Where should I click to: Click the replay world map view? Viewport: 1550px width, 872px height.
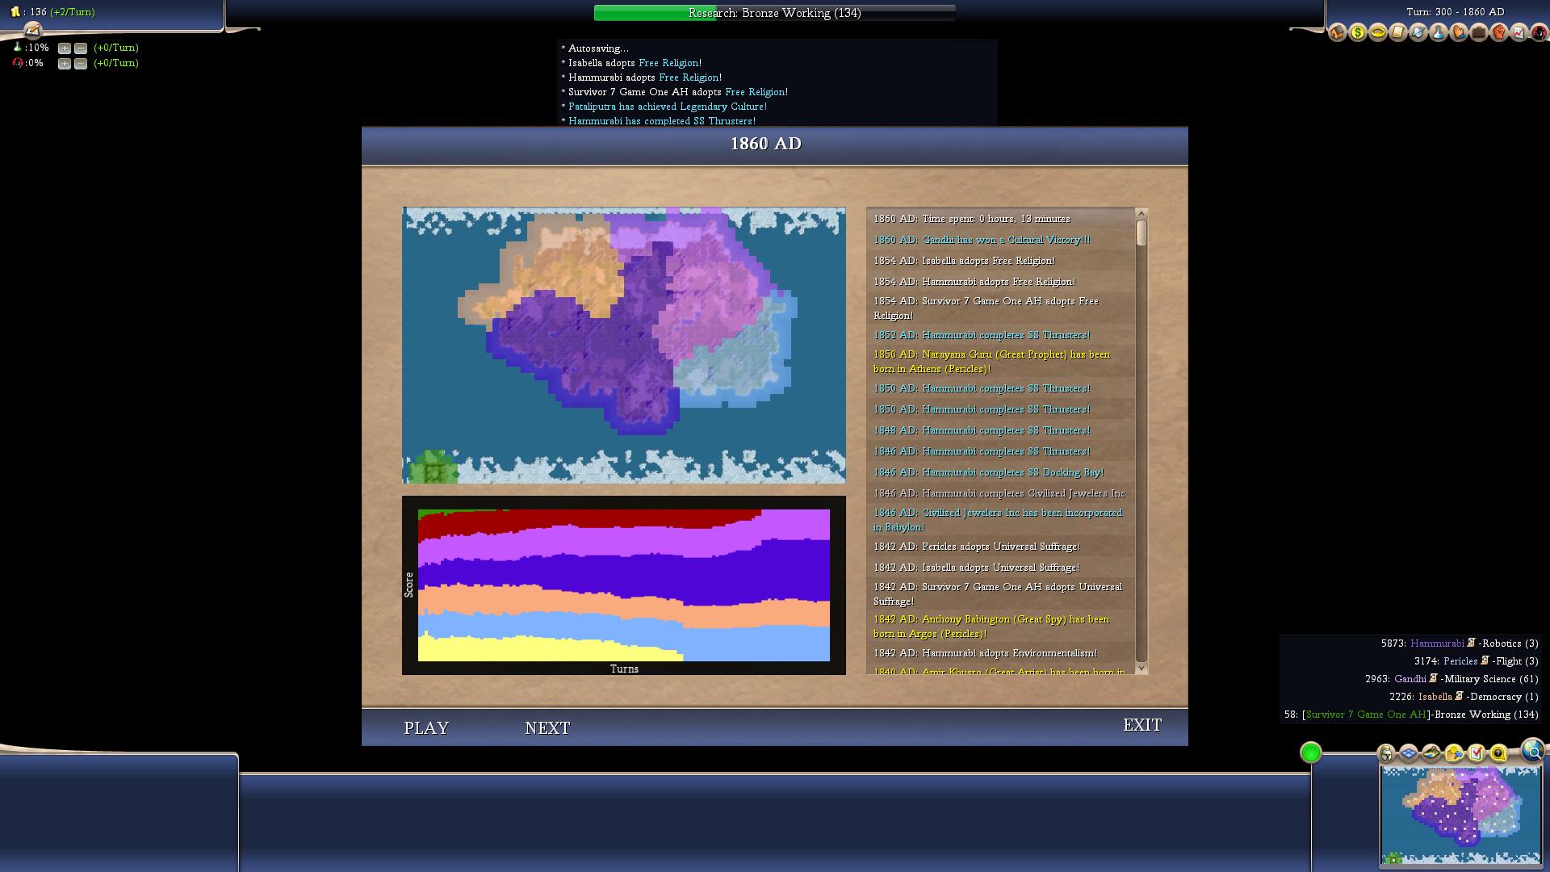[624, 346]
